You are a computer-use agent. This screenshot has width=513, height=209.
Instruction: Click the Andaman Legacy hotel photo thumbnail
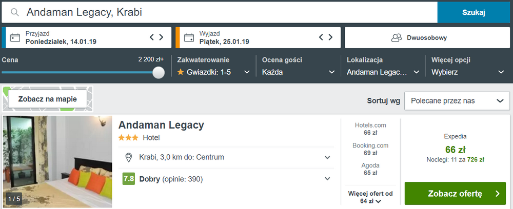[57, 162]
